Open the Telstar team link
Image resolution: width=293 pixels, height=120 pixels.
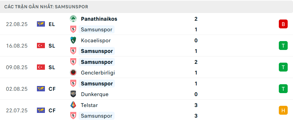click(x=89, y=105)
